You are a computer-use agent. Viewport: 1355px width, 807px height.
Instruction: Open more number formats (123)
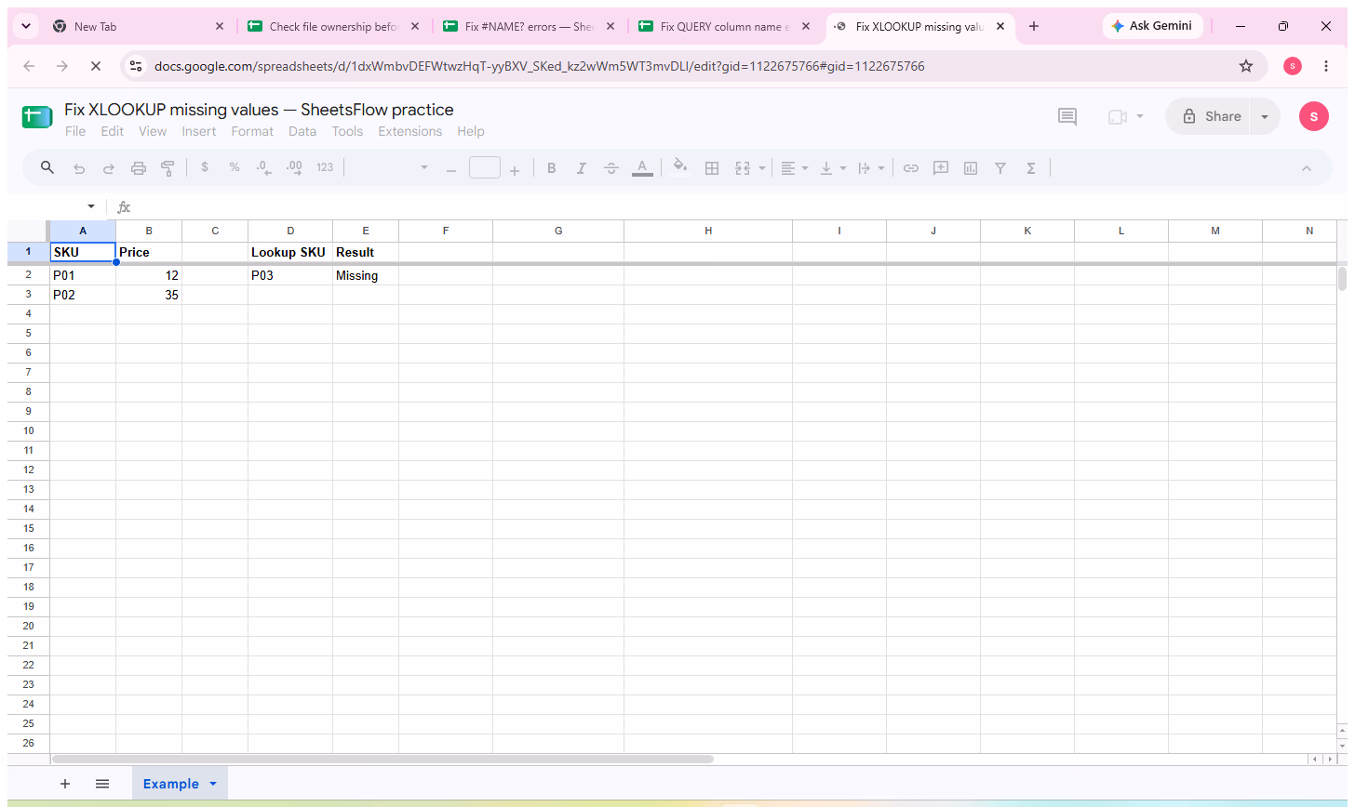tap(325, 168)
